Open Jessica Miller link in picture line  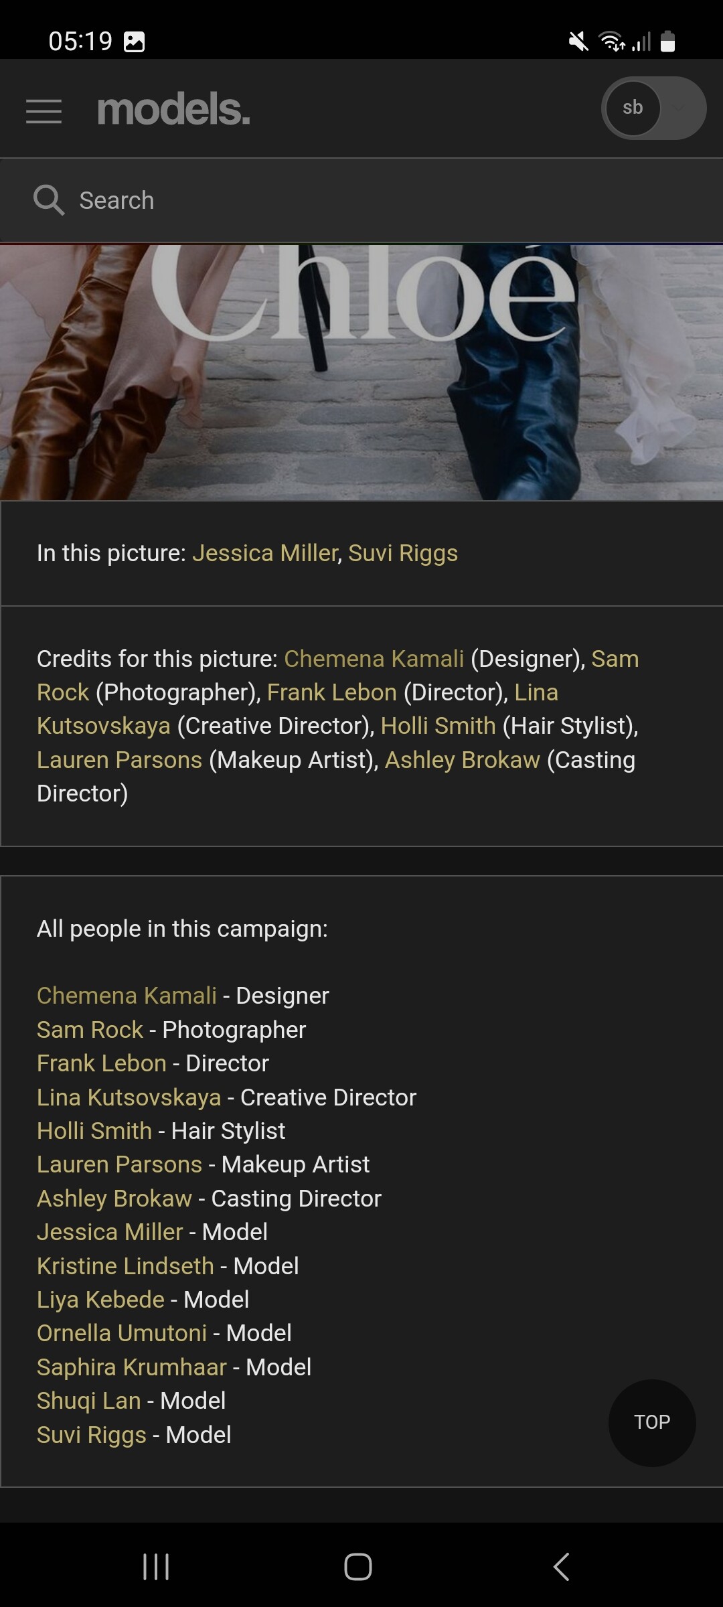[264, 553]
